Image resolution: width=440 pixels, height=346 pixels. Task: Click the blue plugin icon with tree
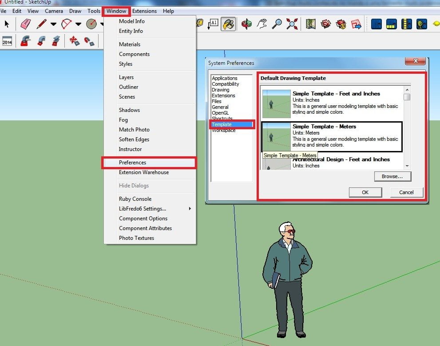click(x=421, y=24)
